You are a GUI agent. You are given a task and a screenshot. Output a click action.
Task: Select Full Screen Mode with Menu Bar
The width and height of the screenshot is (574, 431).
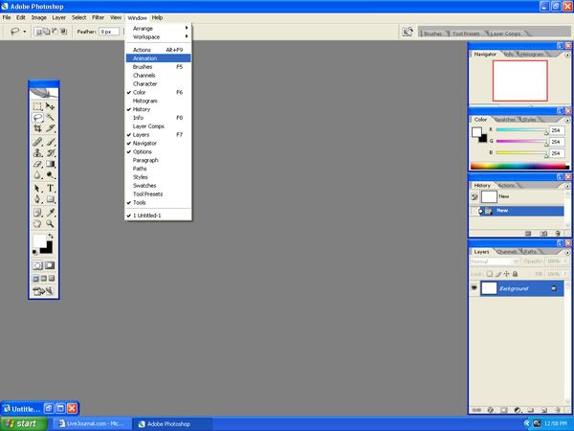coord(44,279)
